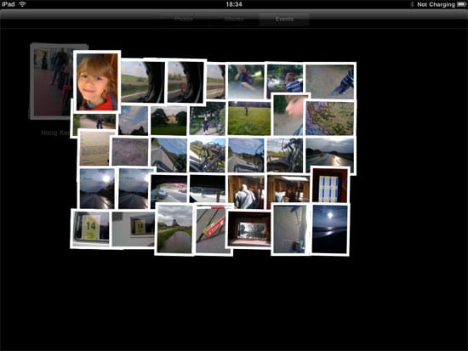Open the child in striped shirt near car photo
This screenshot has height=351, width=468.
(285, 80)
